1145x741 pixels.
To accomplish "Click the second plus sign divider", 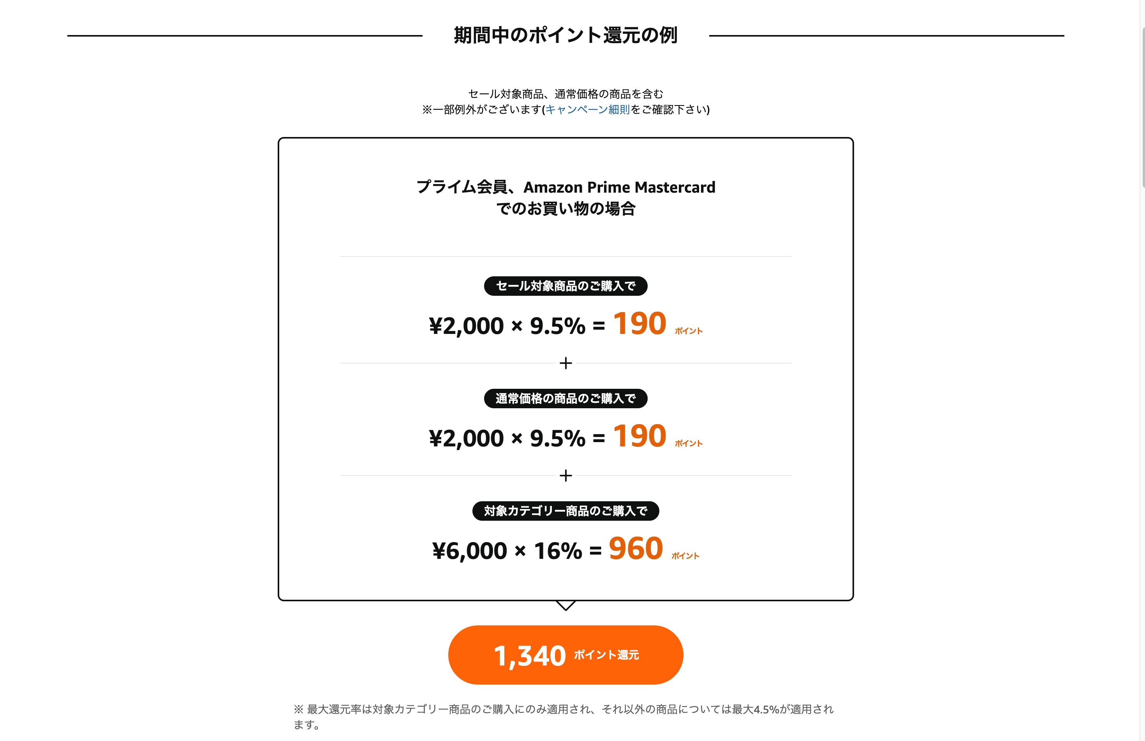I will click(565, 476).
